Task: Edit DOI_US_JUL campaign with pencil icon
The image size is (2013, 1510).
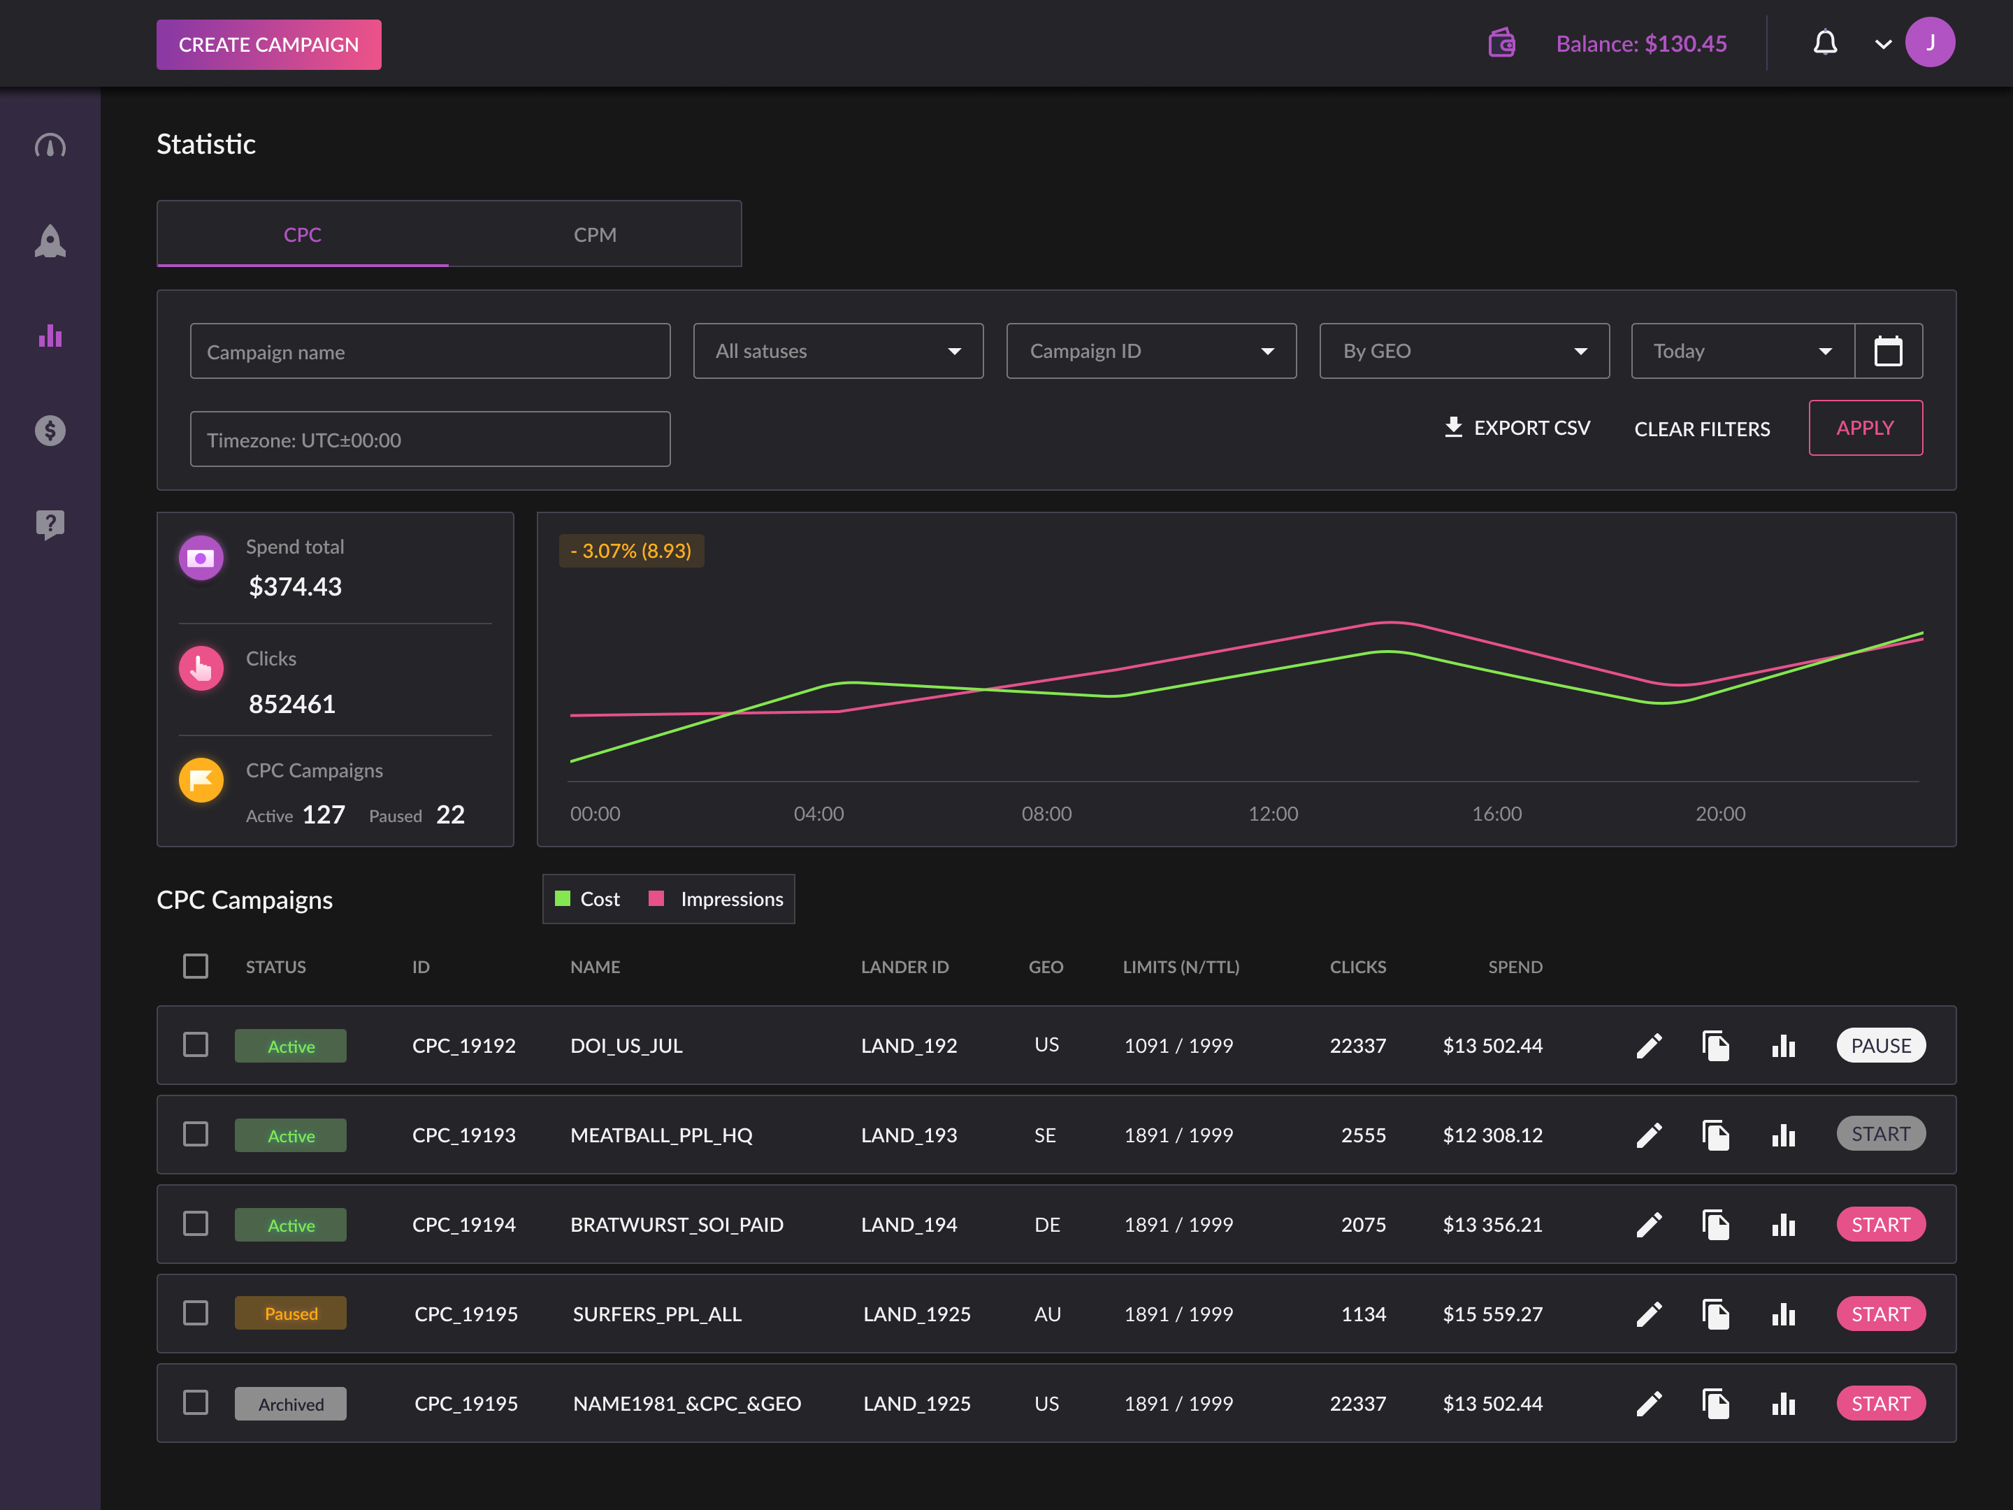Action: tap(1649, 1046)
